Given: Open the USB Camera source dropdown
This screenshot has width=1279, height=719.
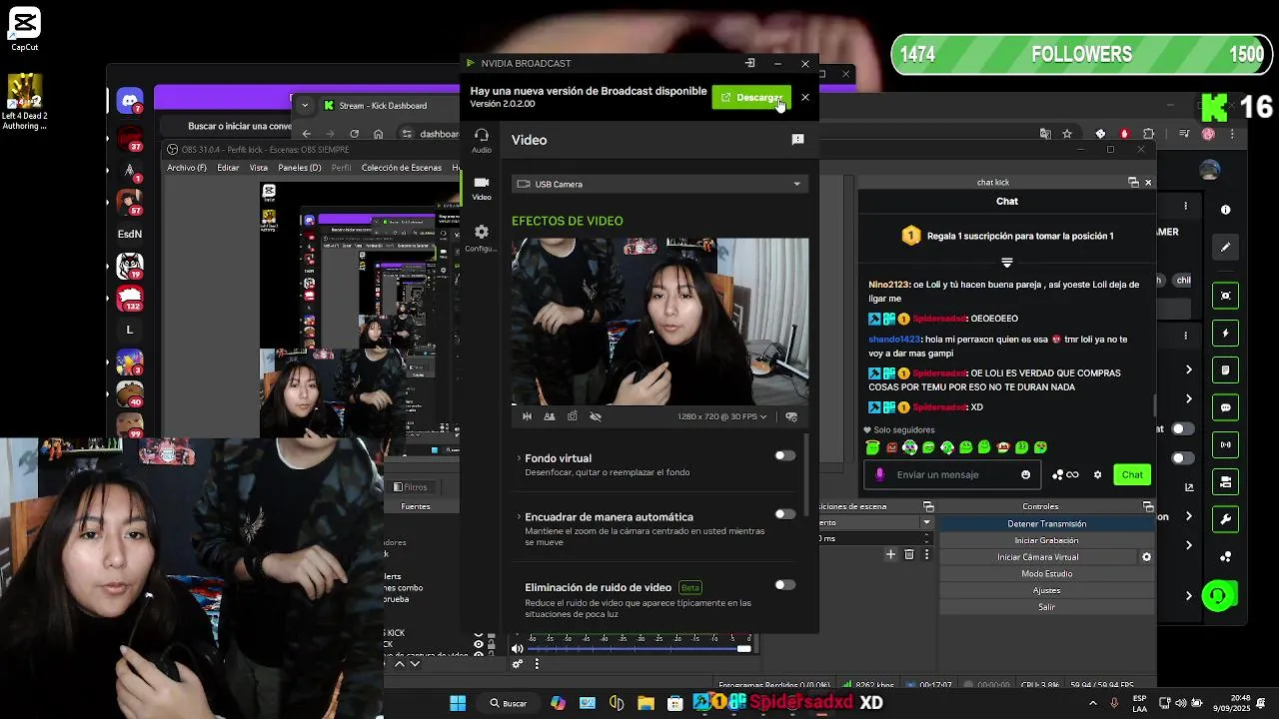Looking at the screenshot, I should pos(659,184).
